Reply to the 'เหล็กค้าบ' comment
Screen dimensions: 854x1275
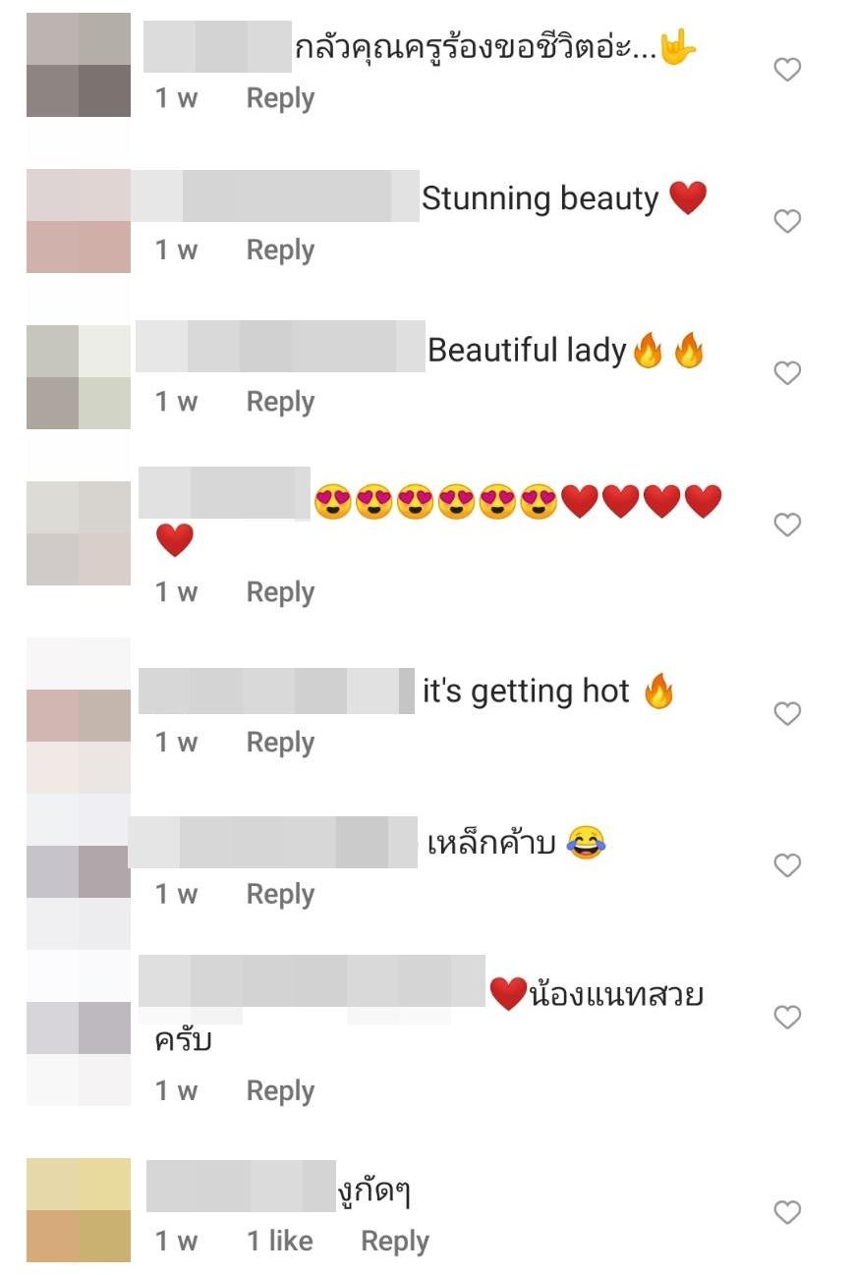point(280,894)
